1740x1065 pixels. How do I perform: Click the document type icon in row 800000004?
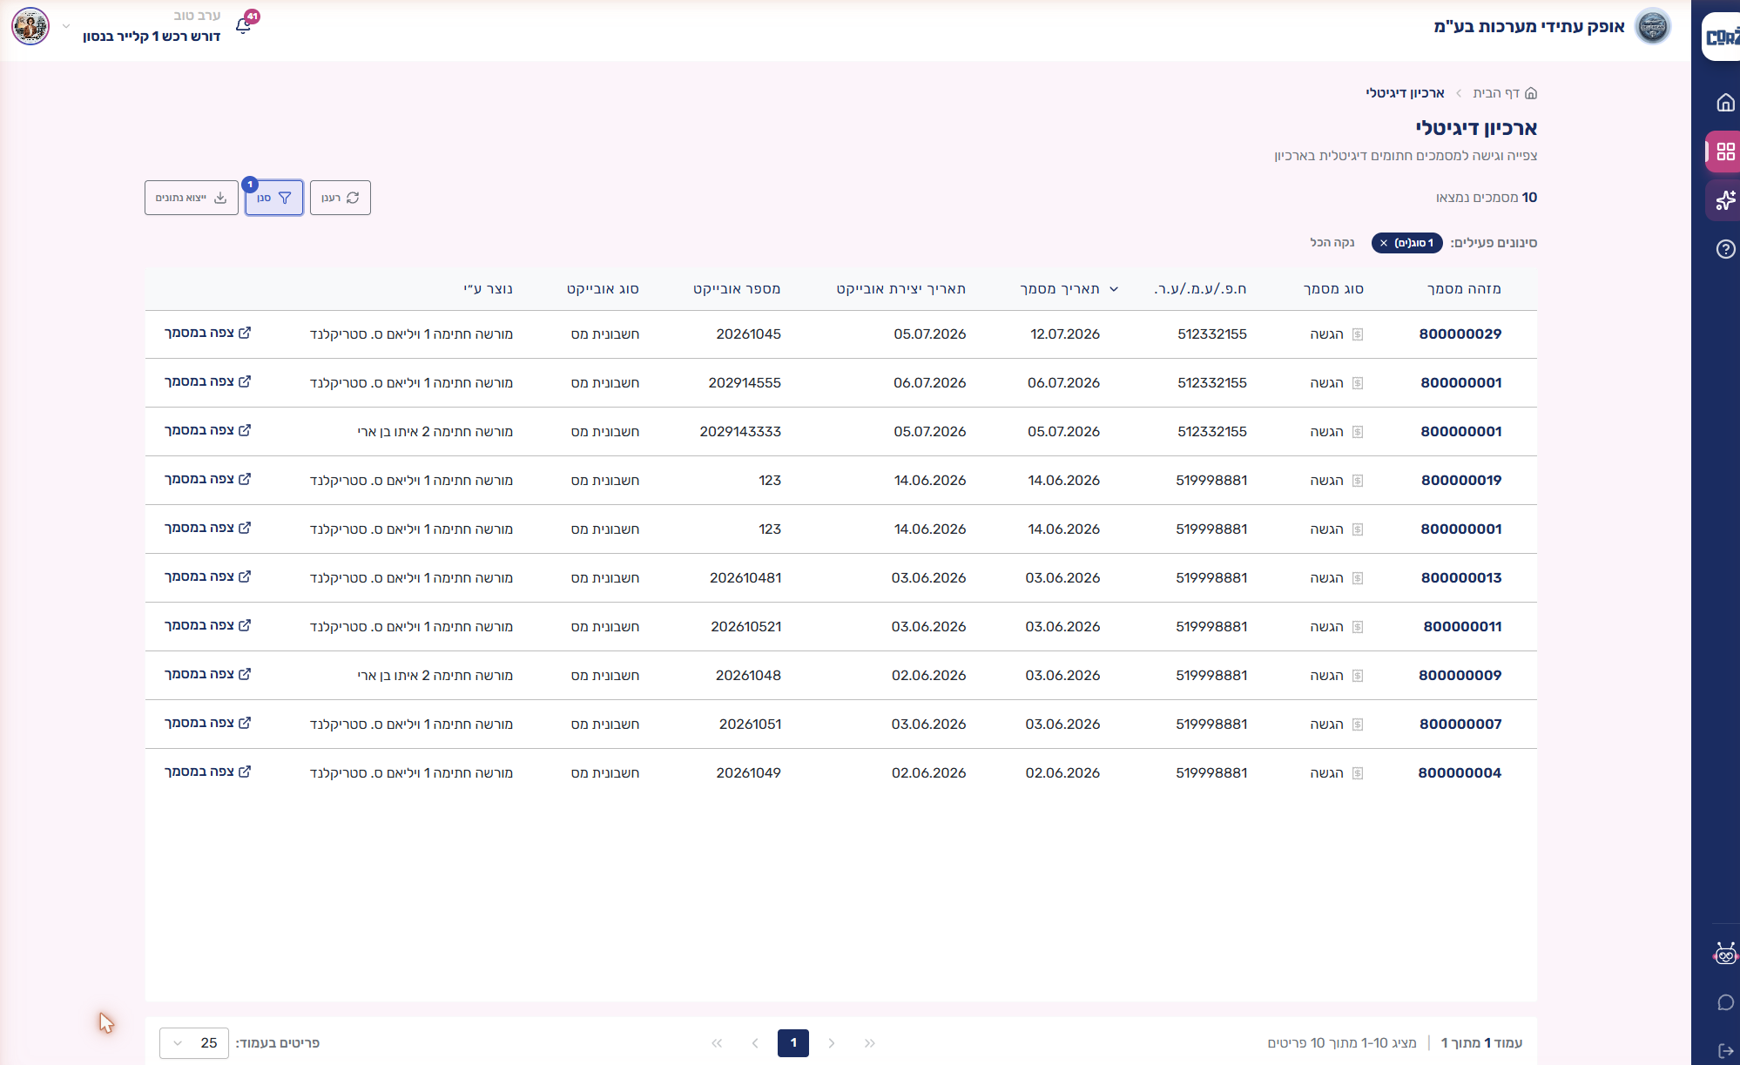click(x=1357, y=773)
